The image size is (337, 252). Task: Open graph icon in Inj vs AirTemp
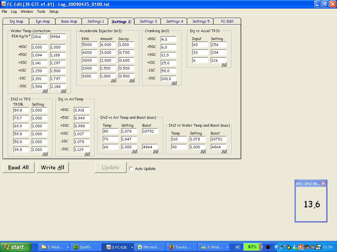point(87,154)
